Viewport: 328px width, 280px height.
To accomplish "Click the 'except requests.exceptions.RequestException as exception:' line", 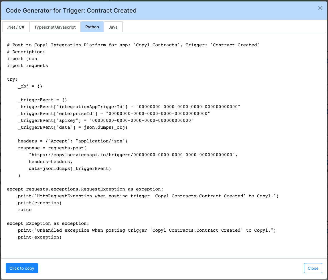I will click(85, 189).
